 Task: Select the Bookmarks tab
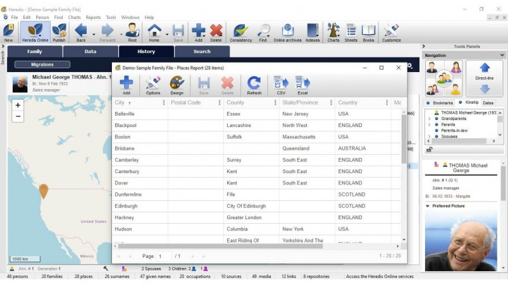440,103
